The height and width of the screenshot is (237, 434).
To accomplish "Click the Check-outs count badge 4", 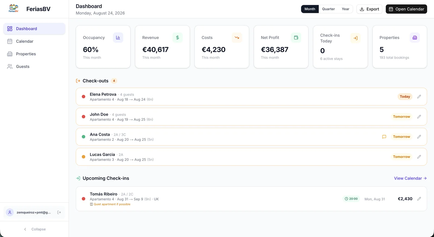I will coord(114,81).
